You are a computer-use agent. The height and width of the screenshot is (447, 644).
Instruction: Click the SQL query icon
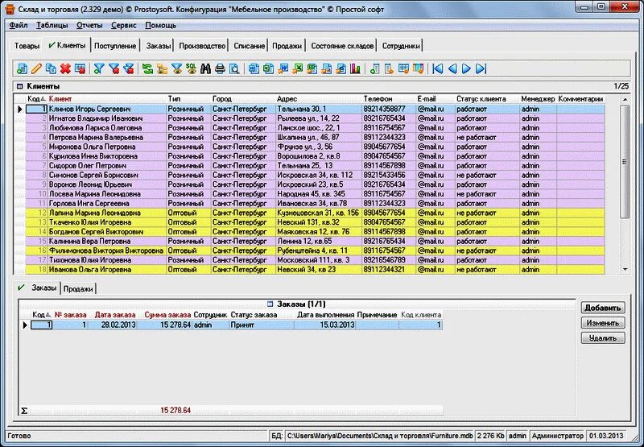tap(191, 68)
